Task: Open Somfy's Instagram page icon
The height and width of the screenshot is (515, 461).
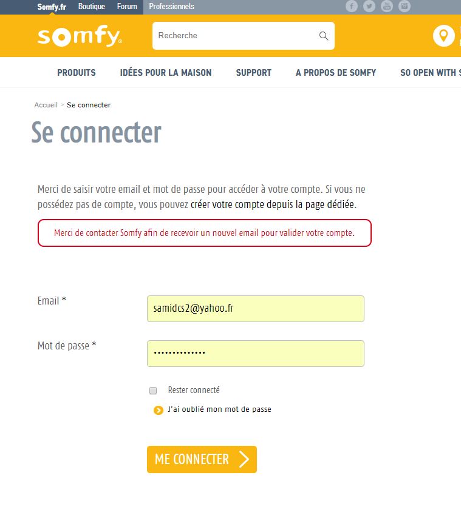Action: pos(404,6)
